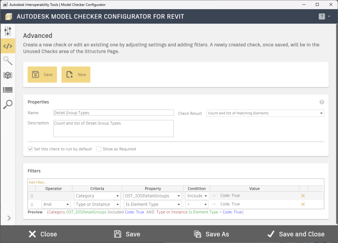Image resolution: width=338 pixels, height=243 pixels.
Task: Open the list view icon in sidebar
Action: pyautogui.click(x=8, y=90)
